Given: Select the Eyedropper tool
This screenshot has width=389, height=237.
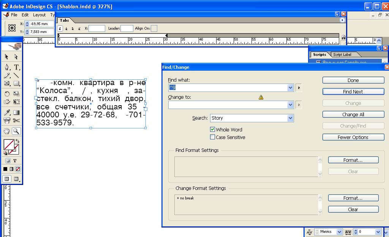Looking at the screenshot, I should pos(7,112).
